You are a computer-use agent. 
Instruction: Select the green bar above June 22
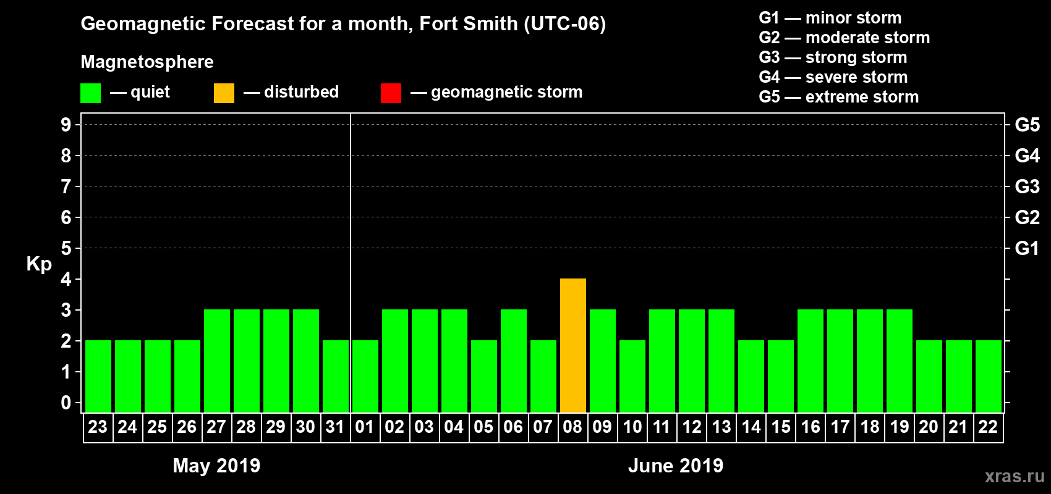pyautogui.click(x=989, y=377)
